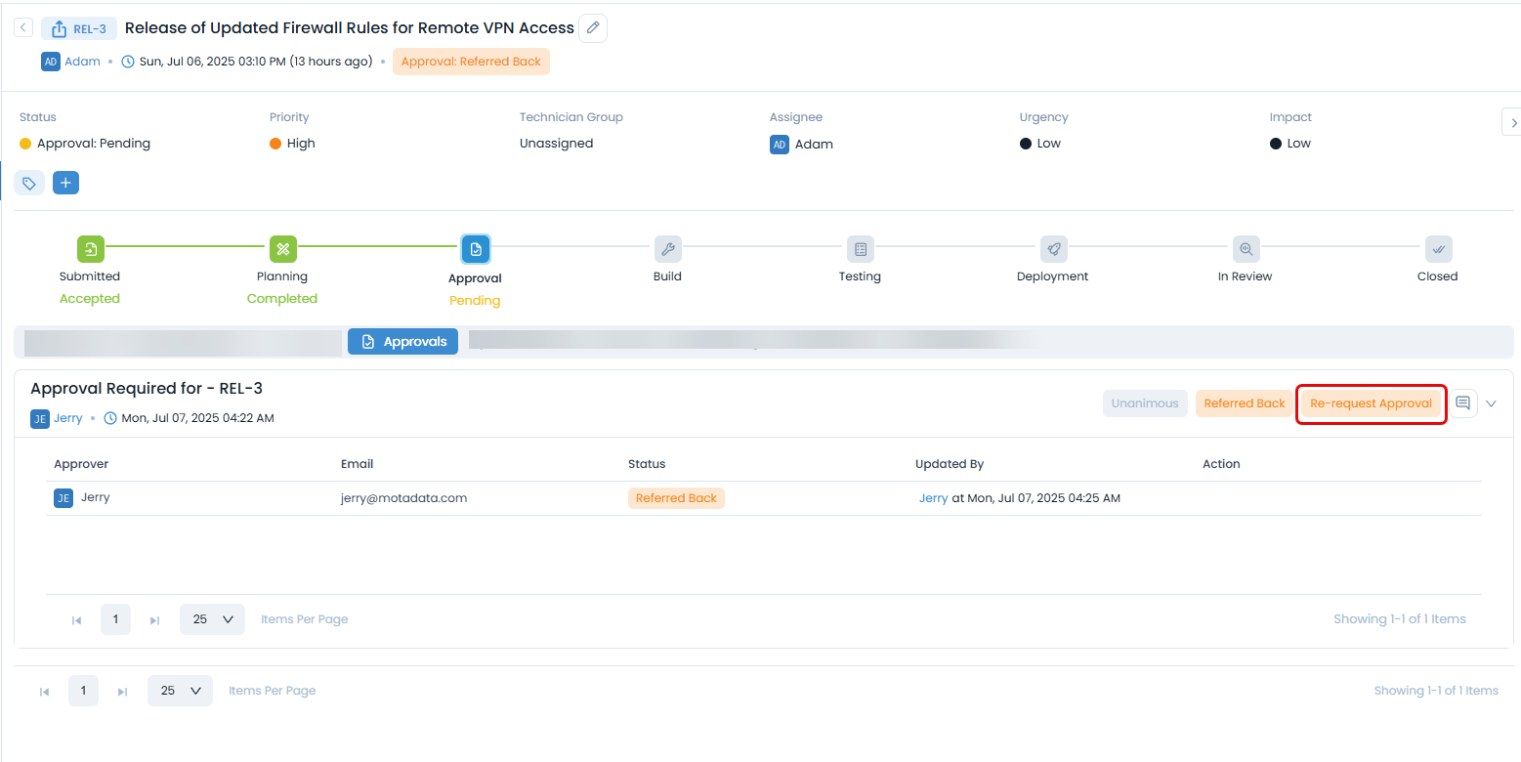The width and height of the screenshot is (1521, 762).
Task: Expand the right side panel arrow
Action: point(1513,122)
